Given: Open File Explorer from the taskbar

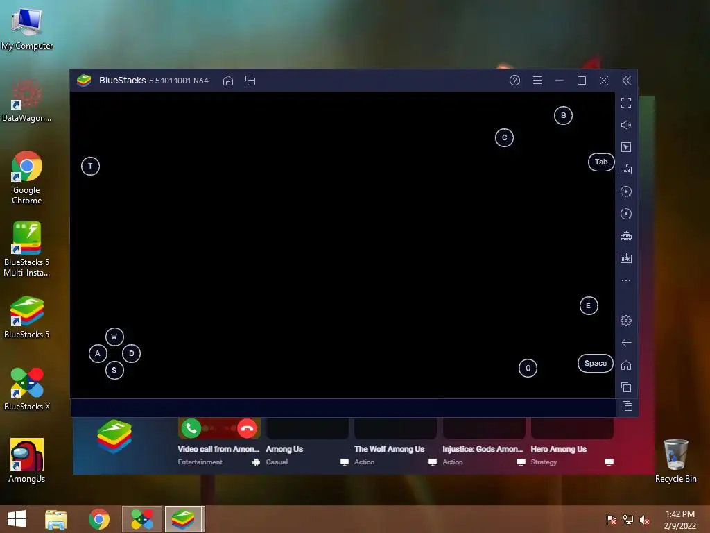Looking at the screenshot, I should [56, 519].
